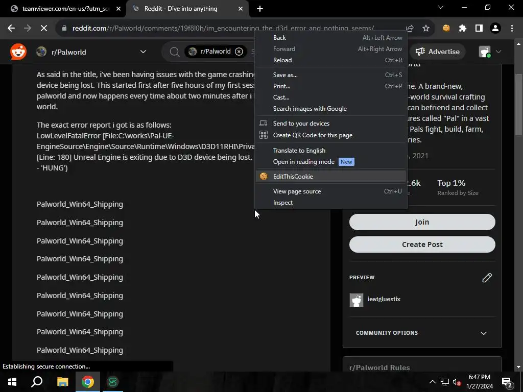
Task: Select Cast... in the context menu
Action: (331, 97)
